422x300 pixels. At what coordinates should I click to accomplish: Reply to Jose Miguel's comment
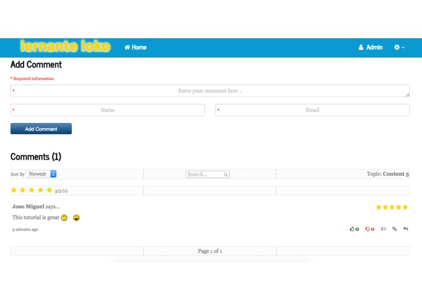[x=406, y=229]
